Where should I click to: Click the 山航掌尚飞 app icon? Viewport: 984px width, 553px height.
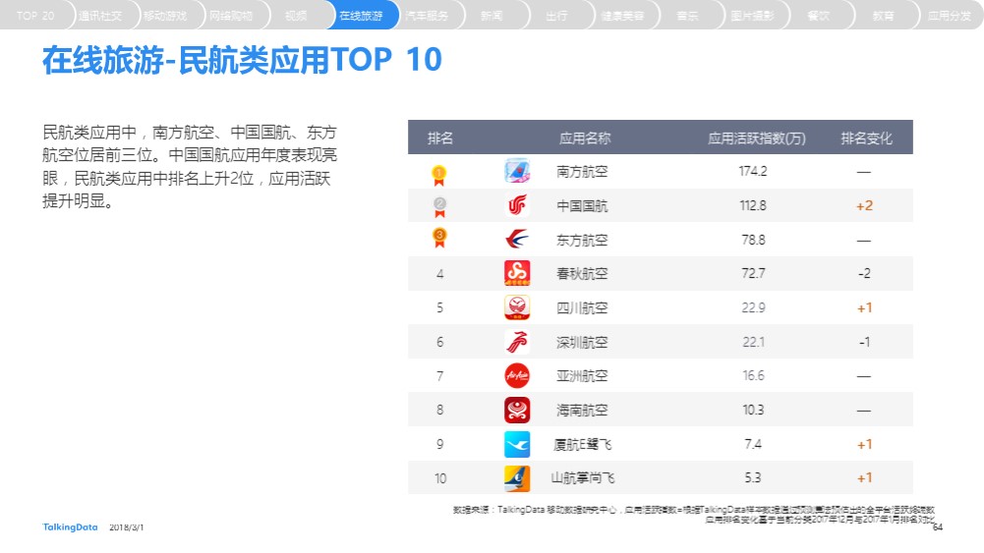[517, 478]
